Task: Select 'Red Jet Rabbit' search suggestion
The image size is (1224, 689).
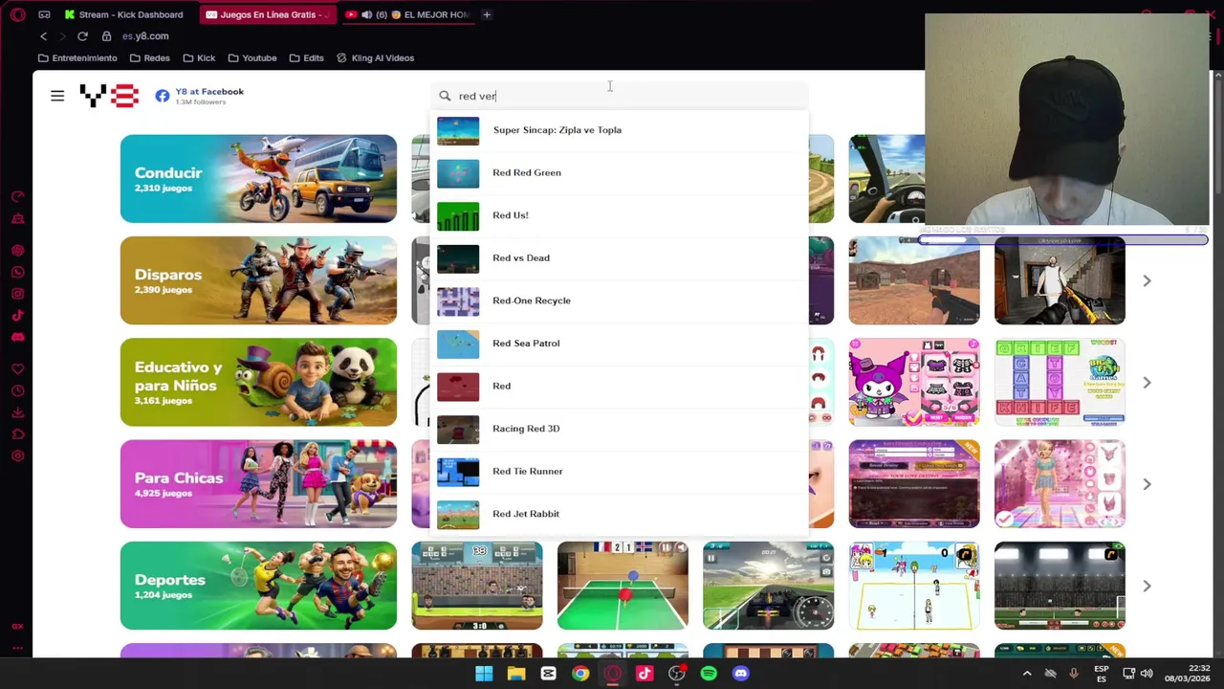Action: [620, 513]
